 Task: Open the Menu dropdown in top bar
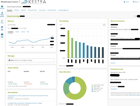pos(136,2)
